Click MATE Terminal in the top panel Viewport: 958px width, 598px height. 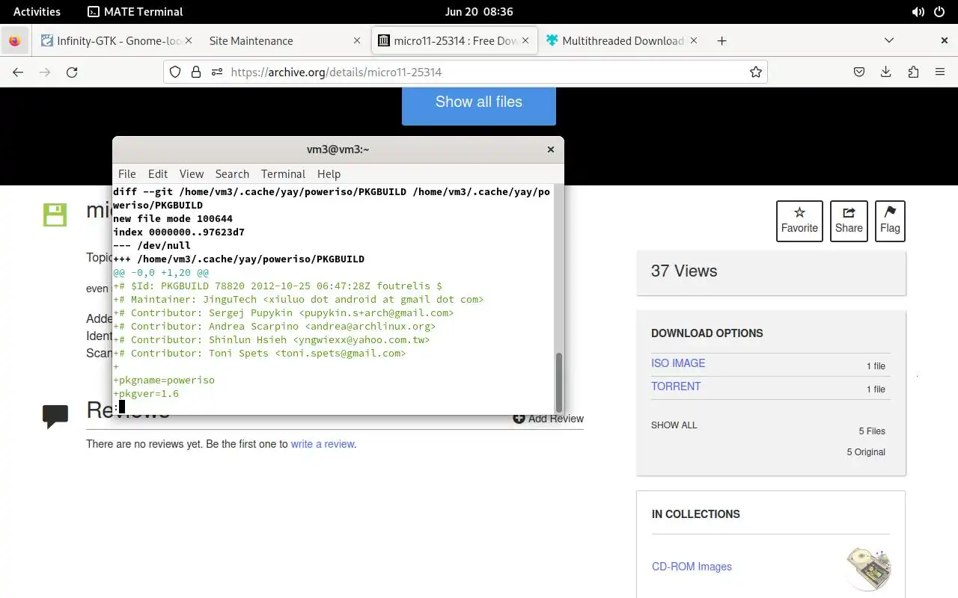(x=135, y=12)
